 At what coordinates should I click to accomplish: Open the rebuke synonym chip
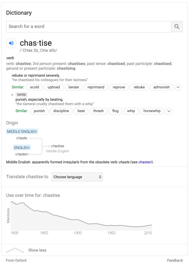139,87
